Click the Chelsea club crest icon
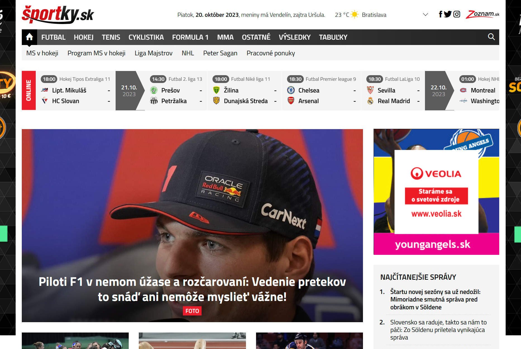The height and width of the screenshot is (349, 521). coord(291,90)
